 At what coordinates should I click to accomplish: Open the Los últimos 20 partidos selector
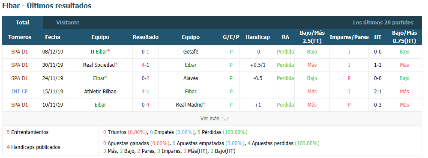click(x=383, y=23)
